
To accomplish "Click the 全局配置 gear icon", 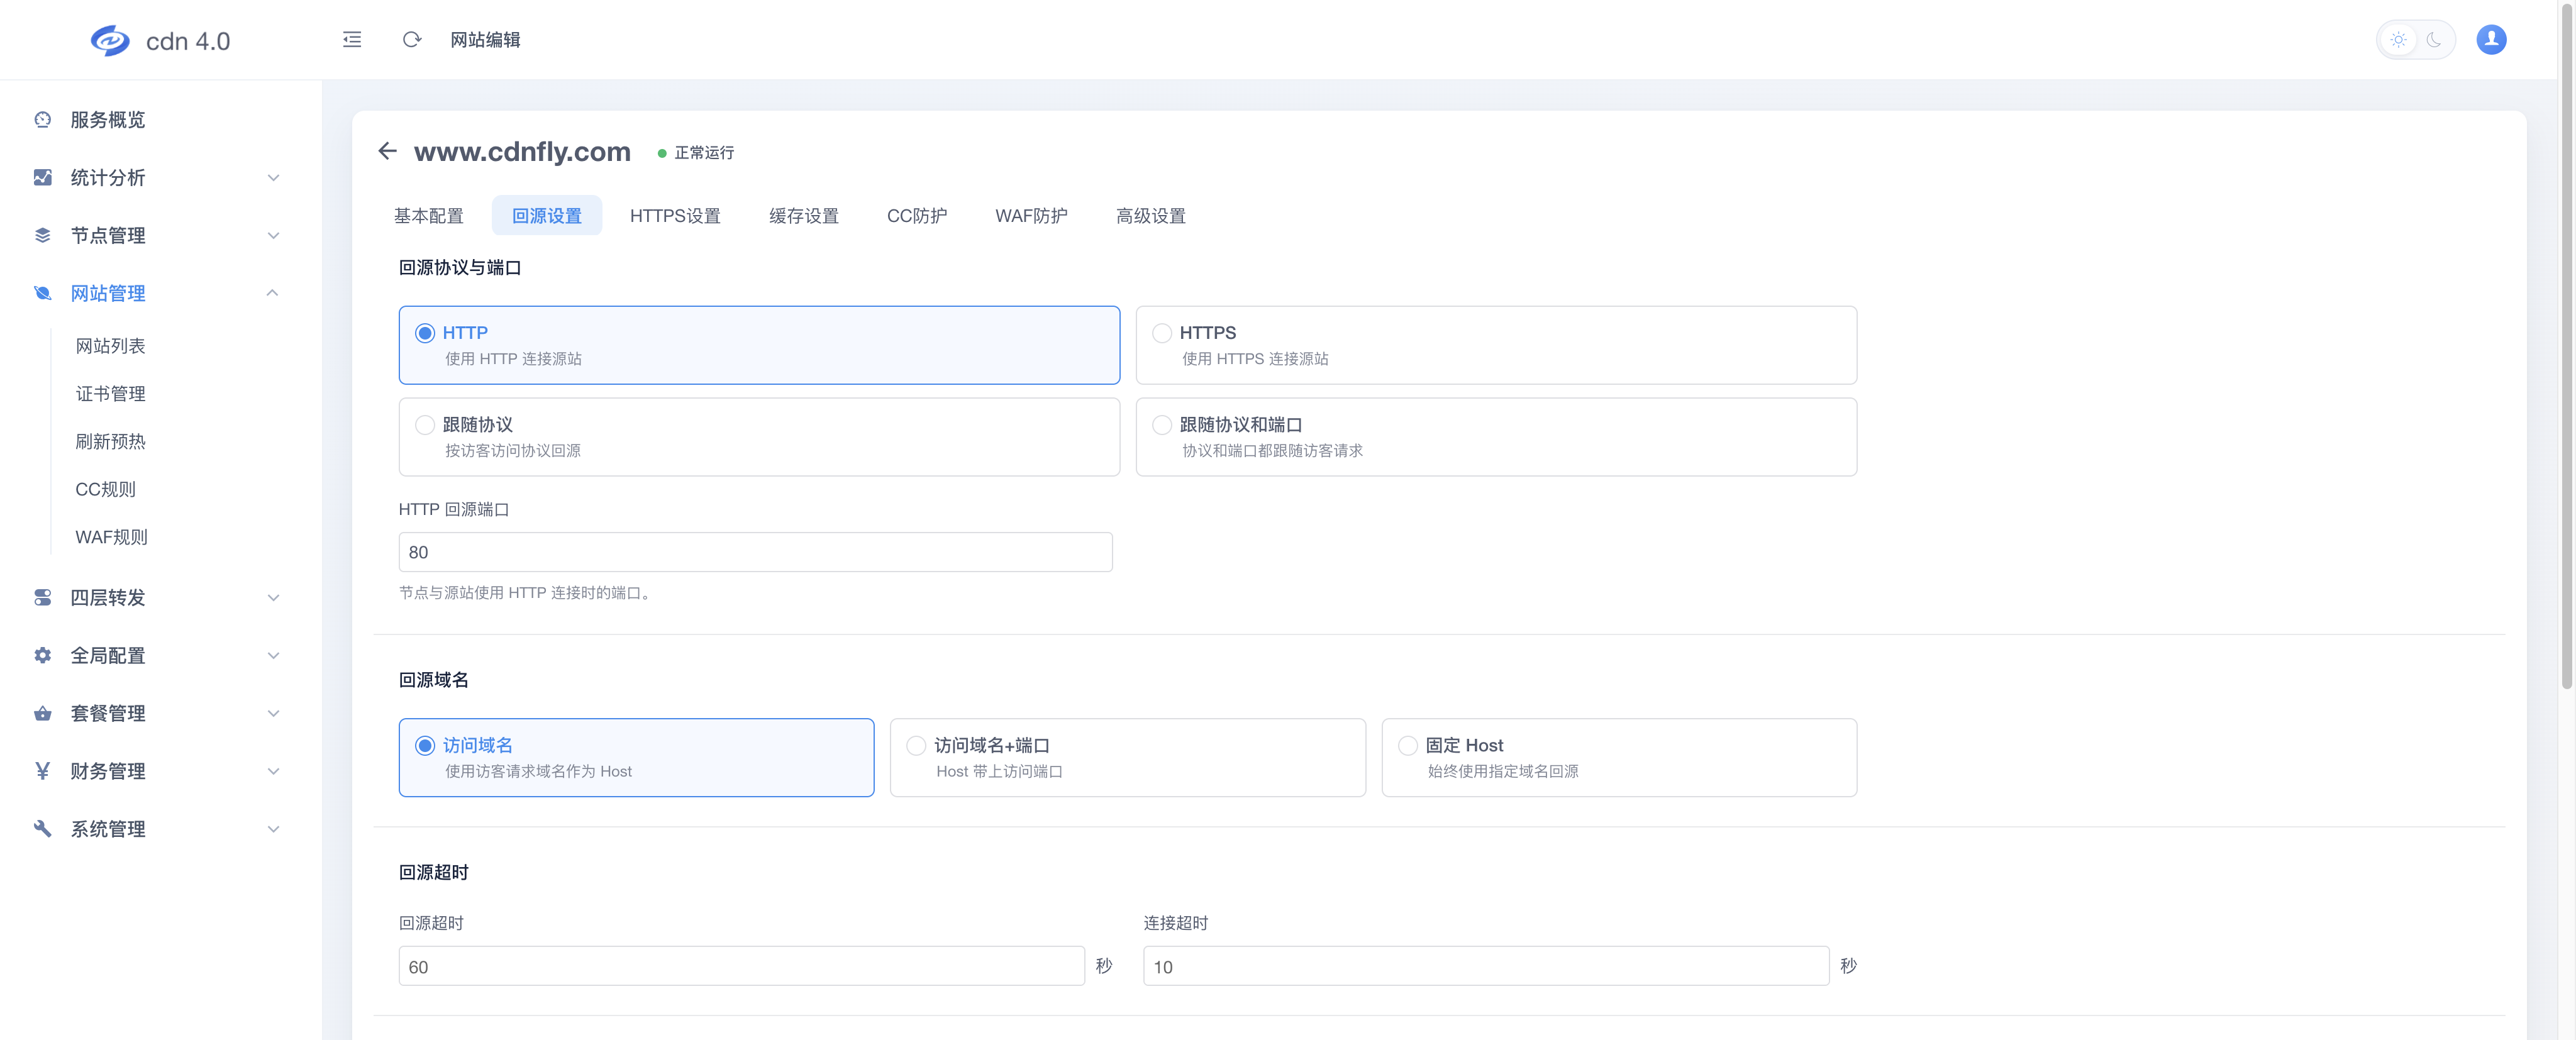I will tap(42, 656).
